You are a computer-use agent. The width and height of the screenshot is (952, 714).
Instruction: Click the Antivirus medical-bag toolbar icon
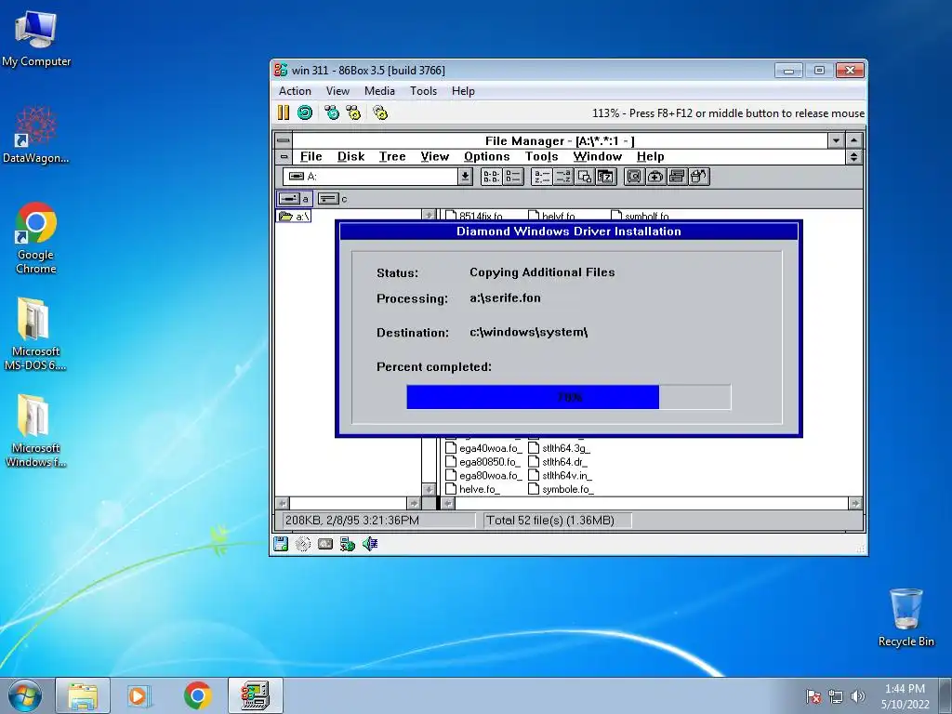tap(655, 177)
